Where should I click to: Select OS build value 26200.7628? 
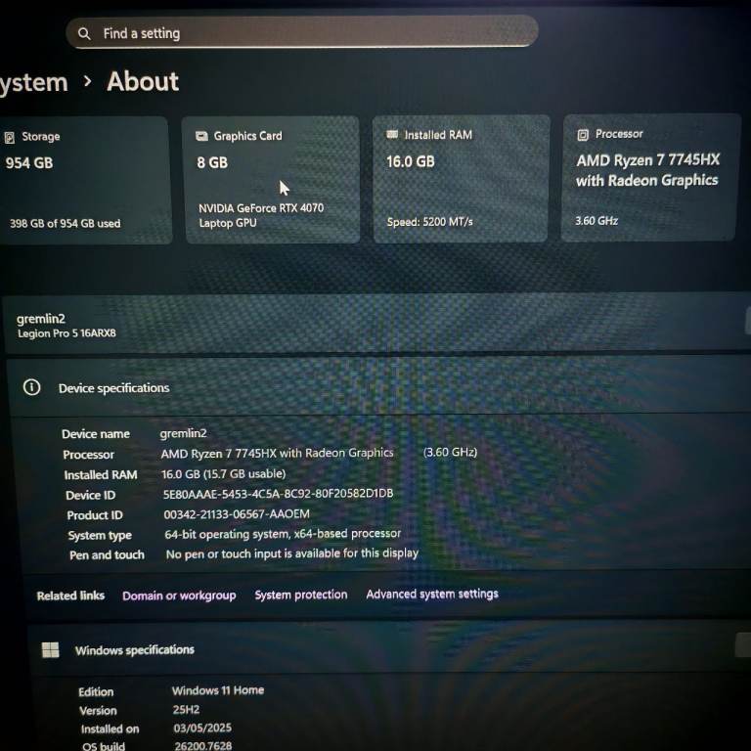[203, 746]
